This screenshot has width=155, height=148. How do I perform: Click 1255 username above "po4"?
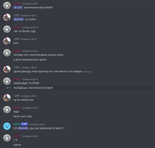[16, 39]
